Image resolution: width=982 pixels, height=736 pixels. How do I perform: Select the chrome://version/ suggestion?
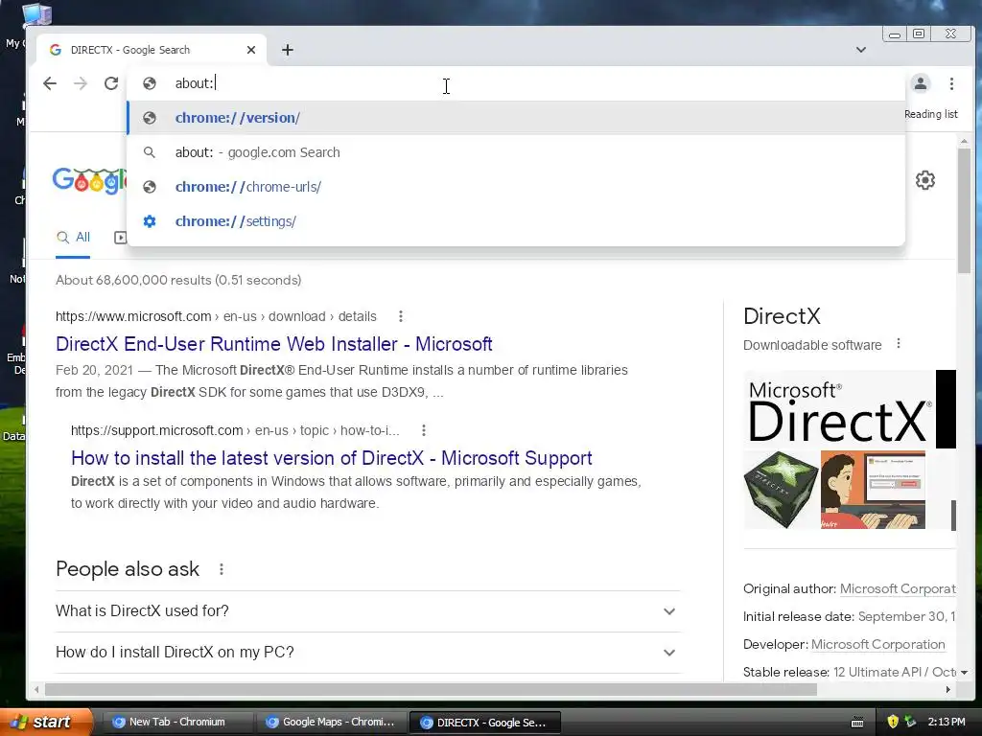[516, 118]
